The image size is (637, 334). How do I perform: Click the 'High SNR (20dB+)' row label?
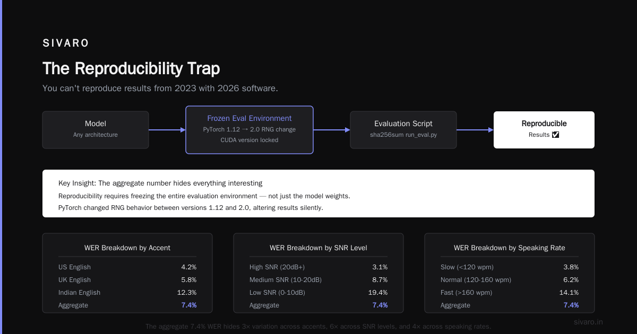point(277,267)
